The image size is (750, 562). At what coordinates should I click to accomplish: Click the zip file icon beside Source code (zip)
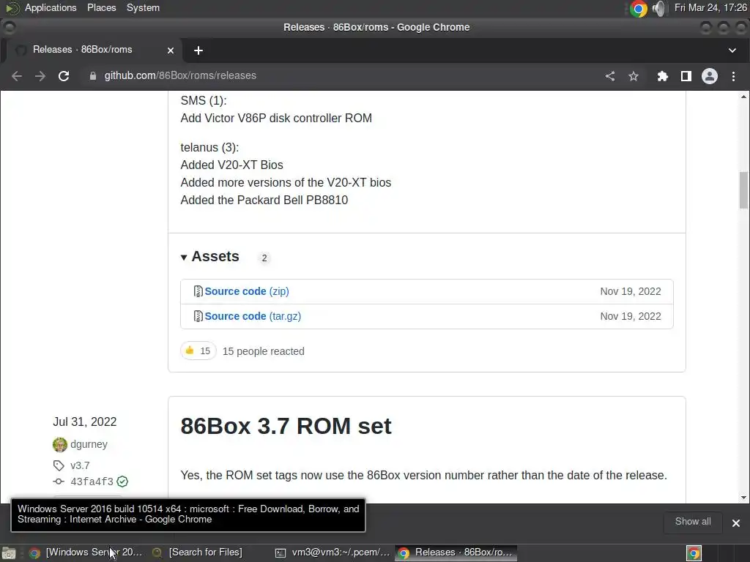(x=198, y=291)
